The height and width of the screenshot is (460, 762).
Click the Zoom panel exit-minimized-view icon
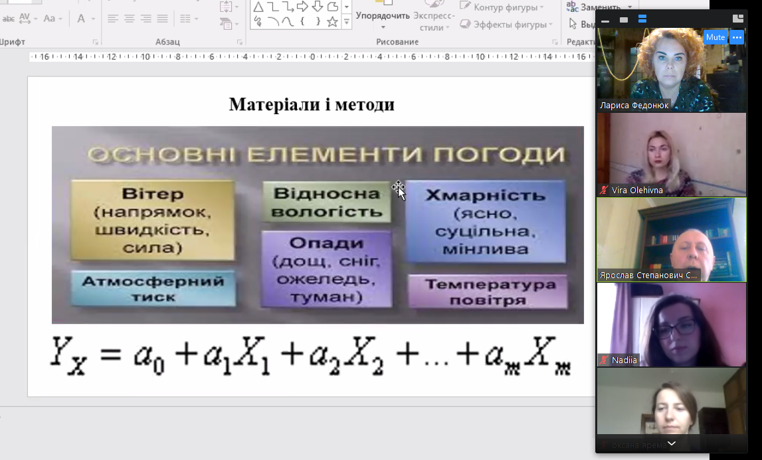tap(737, 19)
